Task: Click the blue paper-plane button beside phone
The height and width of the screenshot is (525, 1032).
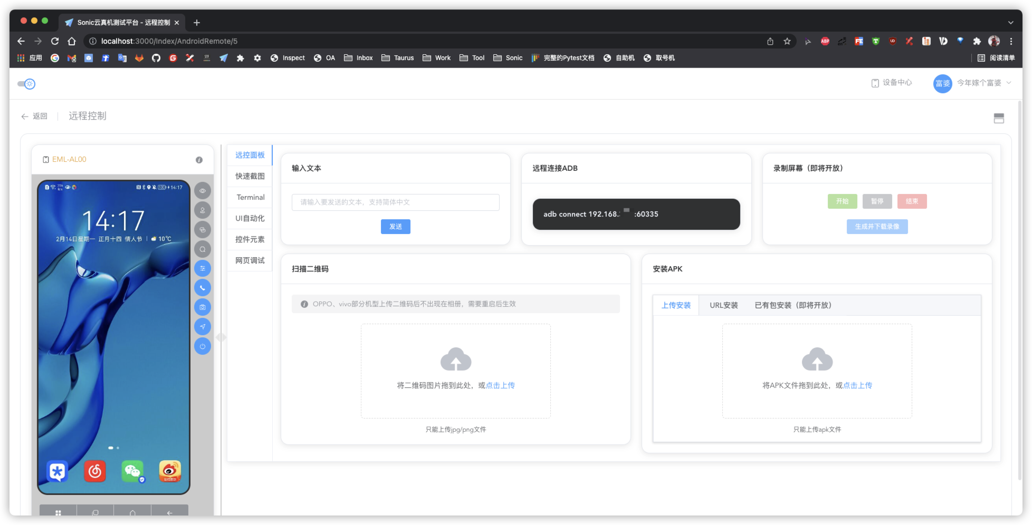Action: point(202,327)
